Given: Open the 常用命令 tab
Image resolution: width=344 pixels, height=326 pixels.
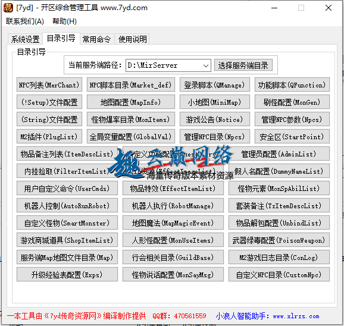Looking at the screenshot, I should click(x=97, y=39).
